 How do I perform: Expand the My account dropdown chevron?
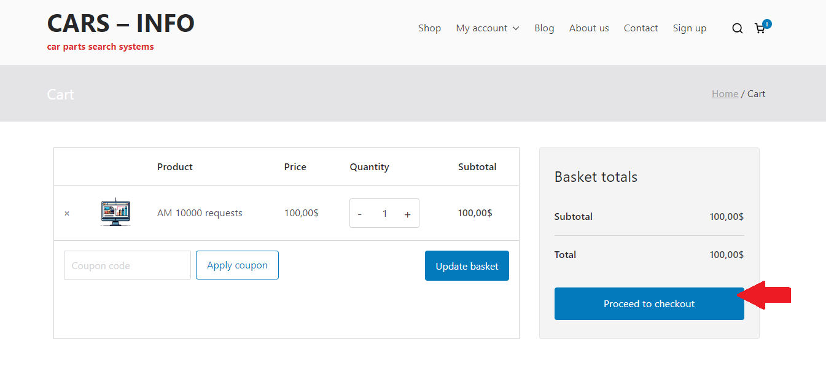516,28
